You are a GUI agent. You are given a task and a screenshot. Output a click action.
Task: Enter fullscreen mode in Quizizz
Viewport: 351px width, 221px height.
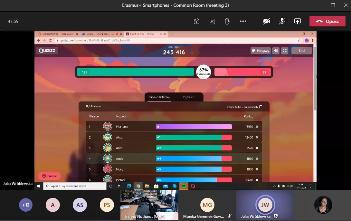click(x=284, y=51)
